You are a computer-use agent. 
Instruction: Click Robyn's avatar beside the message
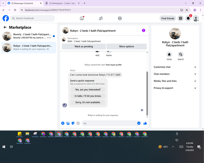64,105
